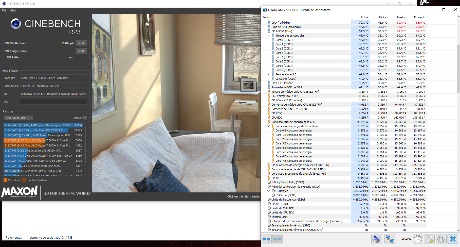Open HWiNFO sensor settings gear
460x247 pixels.
(441, 239)
